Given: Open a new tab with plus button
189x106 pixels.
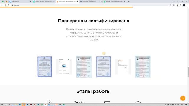Looking at the screenshot, I should click(128, 2).
